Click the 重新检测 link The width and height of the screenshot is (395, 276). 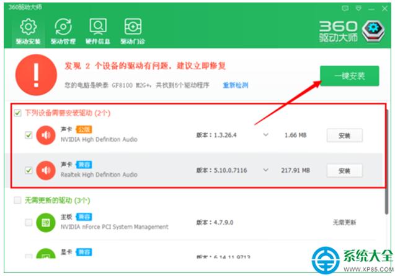click(235, 85)
